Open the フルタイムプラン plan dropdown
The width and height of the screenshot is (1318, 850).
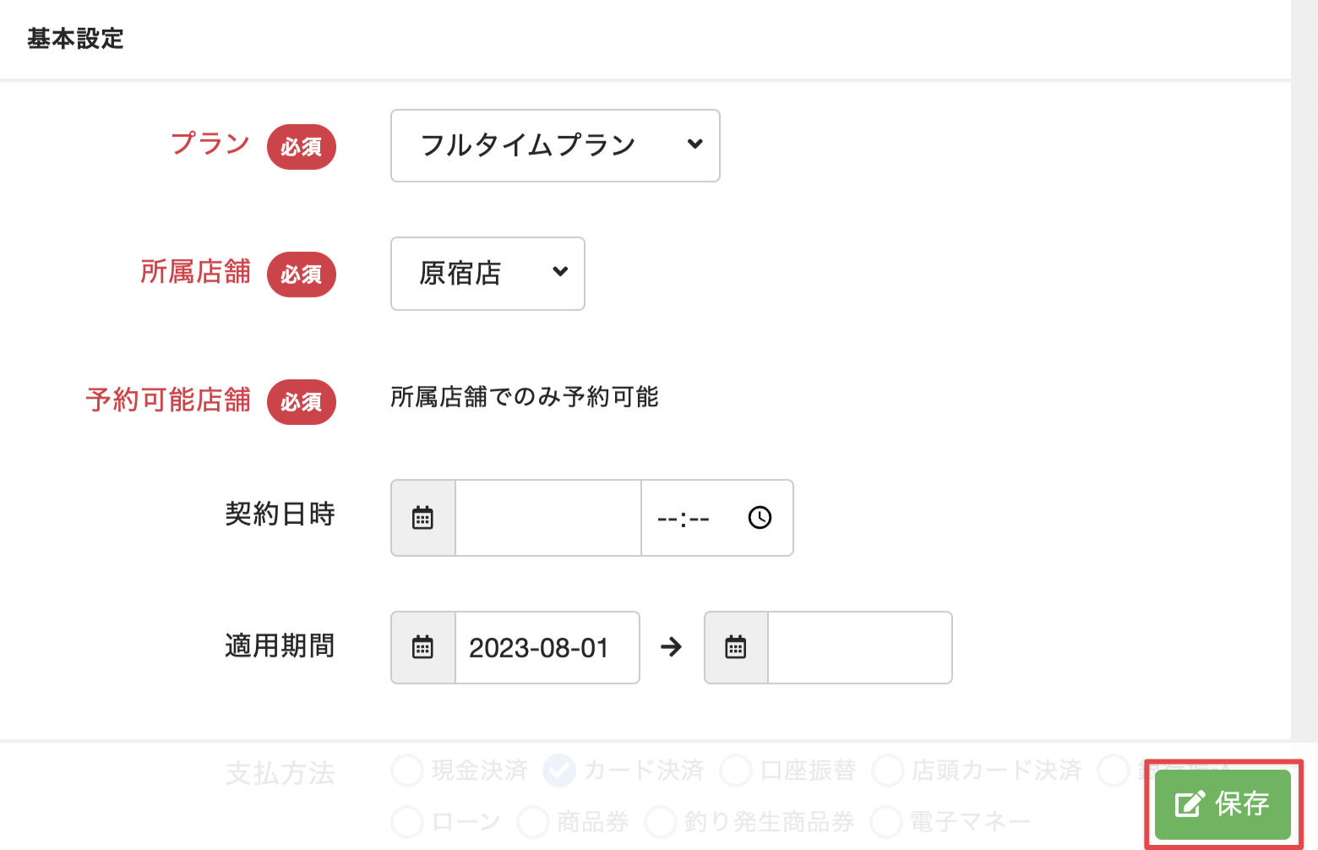pyautogui.click(x=555, y=145)
